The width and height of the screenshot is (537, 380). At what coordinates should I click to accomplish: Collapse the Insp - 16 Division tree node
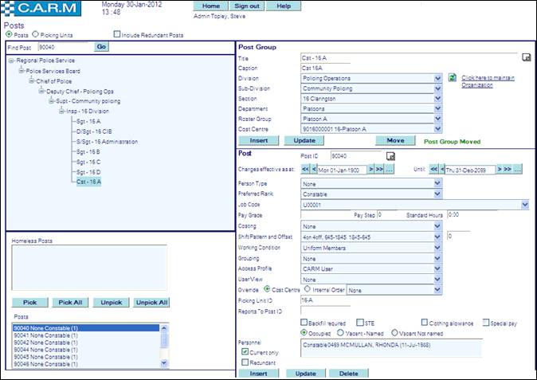[61, 111]
